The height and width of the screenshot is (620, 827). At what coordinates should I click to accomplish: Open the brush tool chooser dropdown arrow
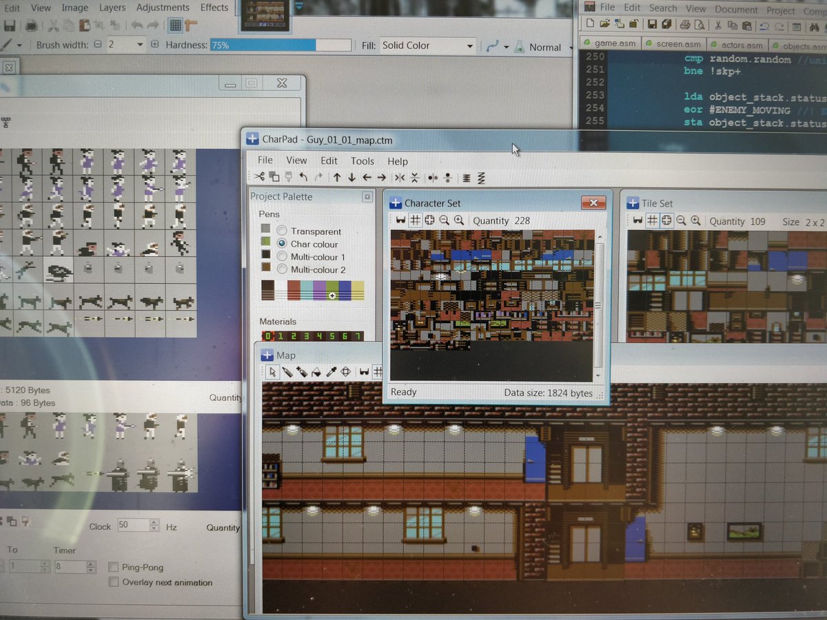tap(18, 45)
